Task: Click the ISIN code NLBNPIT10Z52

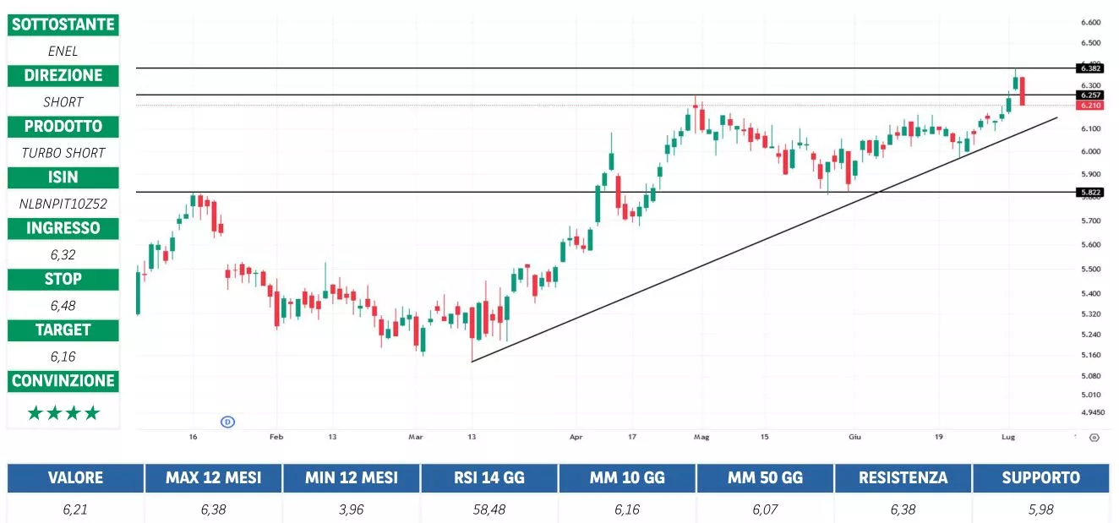Action: tap(63, 204)
